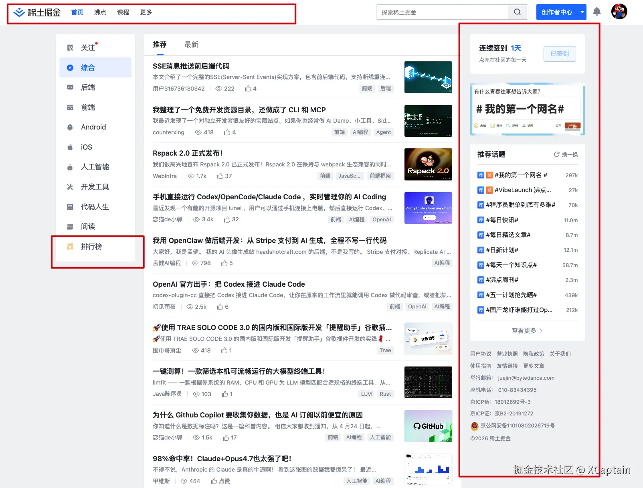The height and width of the screenshot is (488, 643).
Task: Open the user avatar menu
Action: click(619, 12)
